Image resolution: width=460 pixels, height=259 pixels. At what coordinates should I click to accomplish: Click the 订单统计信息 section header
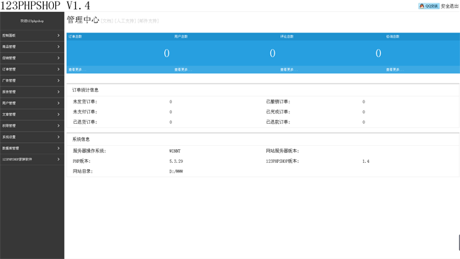point(86,90)
